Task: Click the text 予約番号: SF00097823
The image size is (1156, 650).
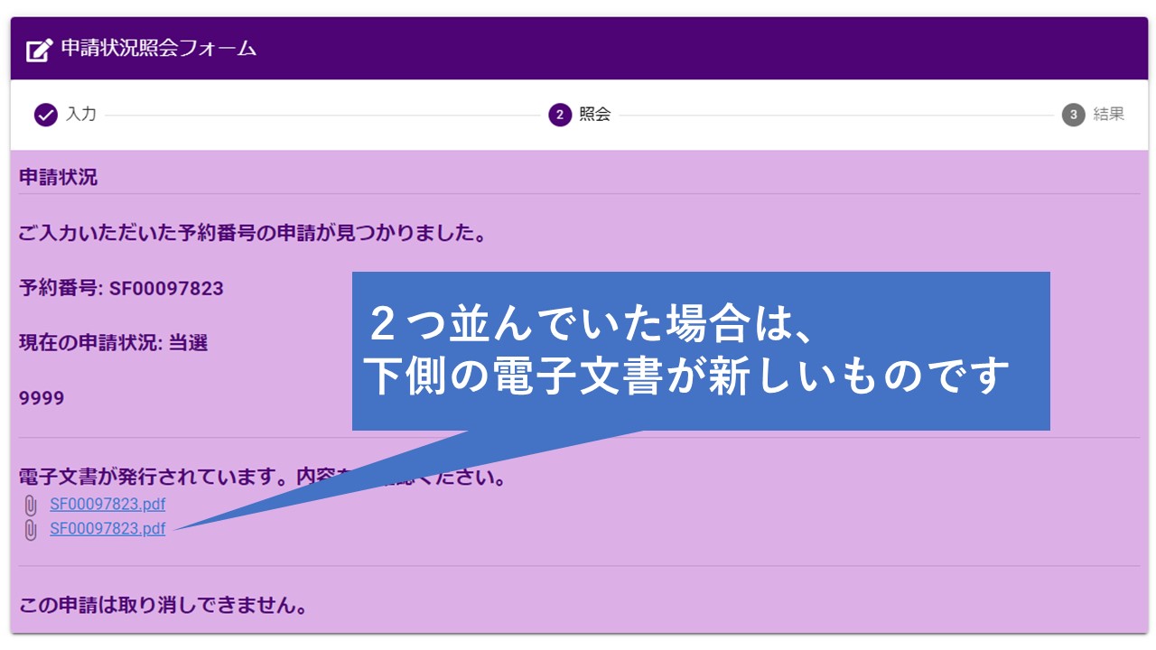Action: tap(121, 289)
